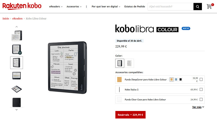
Task: Click the search input field
Action: [170, 7]
